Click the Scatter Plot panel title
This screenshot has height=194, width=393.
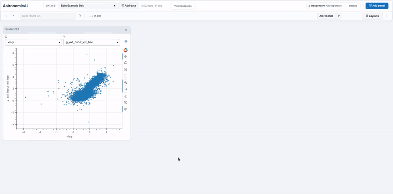(x=12, y=29)
